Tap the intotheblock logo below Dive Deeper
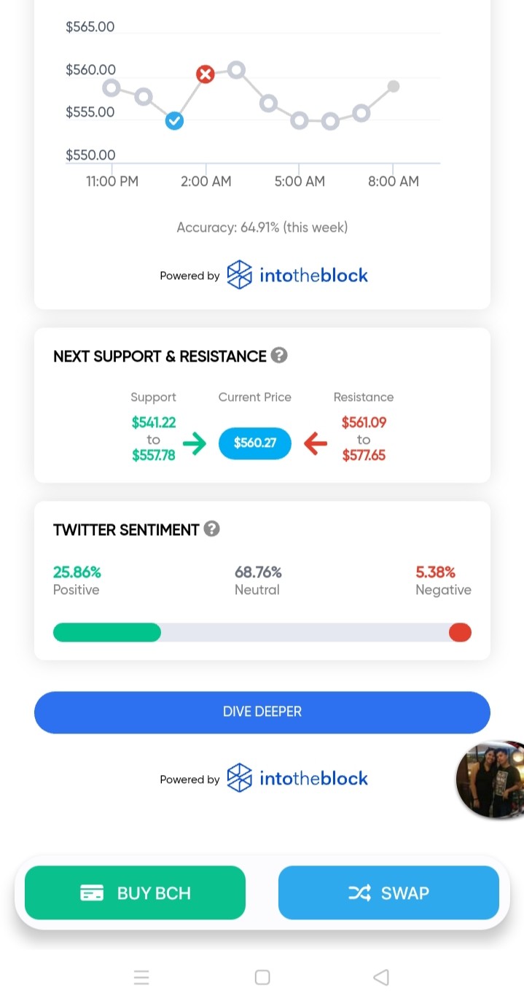Screen dimensions: 524x1004 [297, 779]
